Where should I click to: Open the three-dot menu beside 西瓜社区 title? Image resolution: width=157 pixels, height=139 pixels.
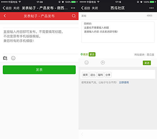tap(151, 8)
